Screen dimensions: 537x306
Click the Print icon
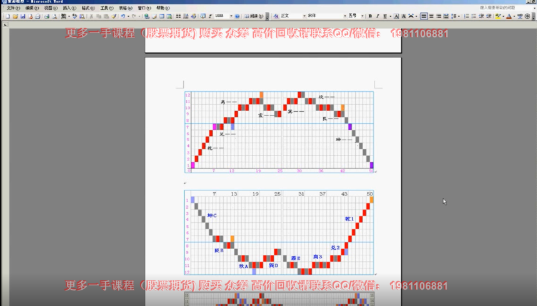(46, 16)
